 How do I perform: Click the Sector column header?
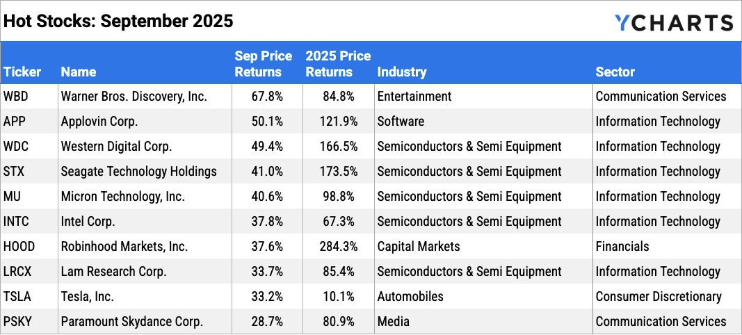coord(615,72)
